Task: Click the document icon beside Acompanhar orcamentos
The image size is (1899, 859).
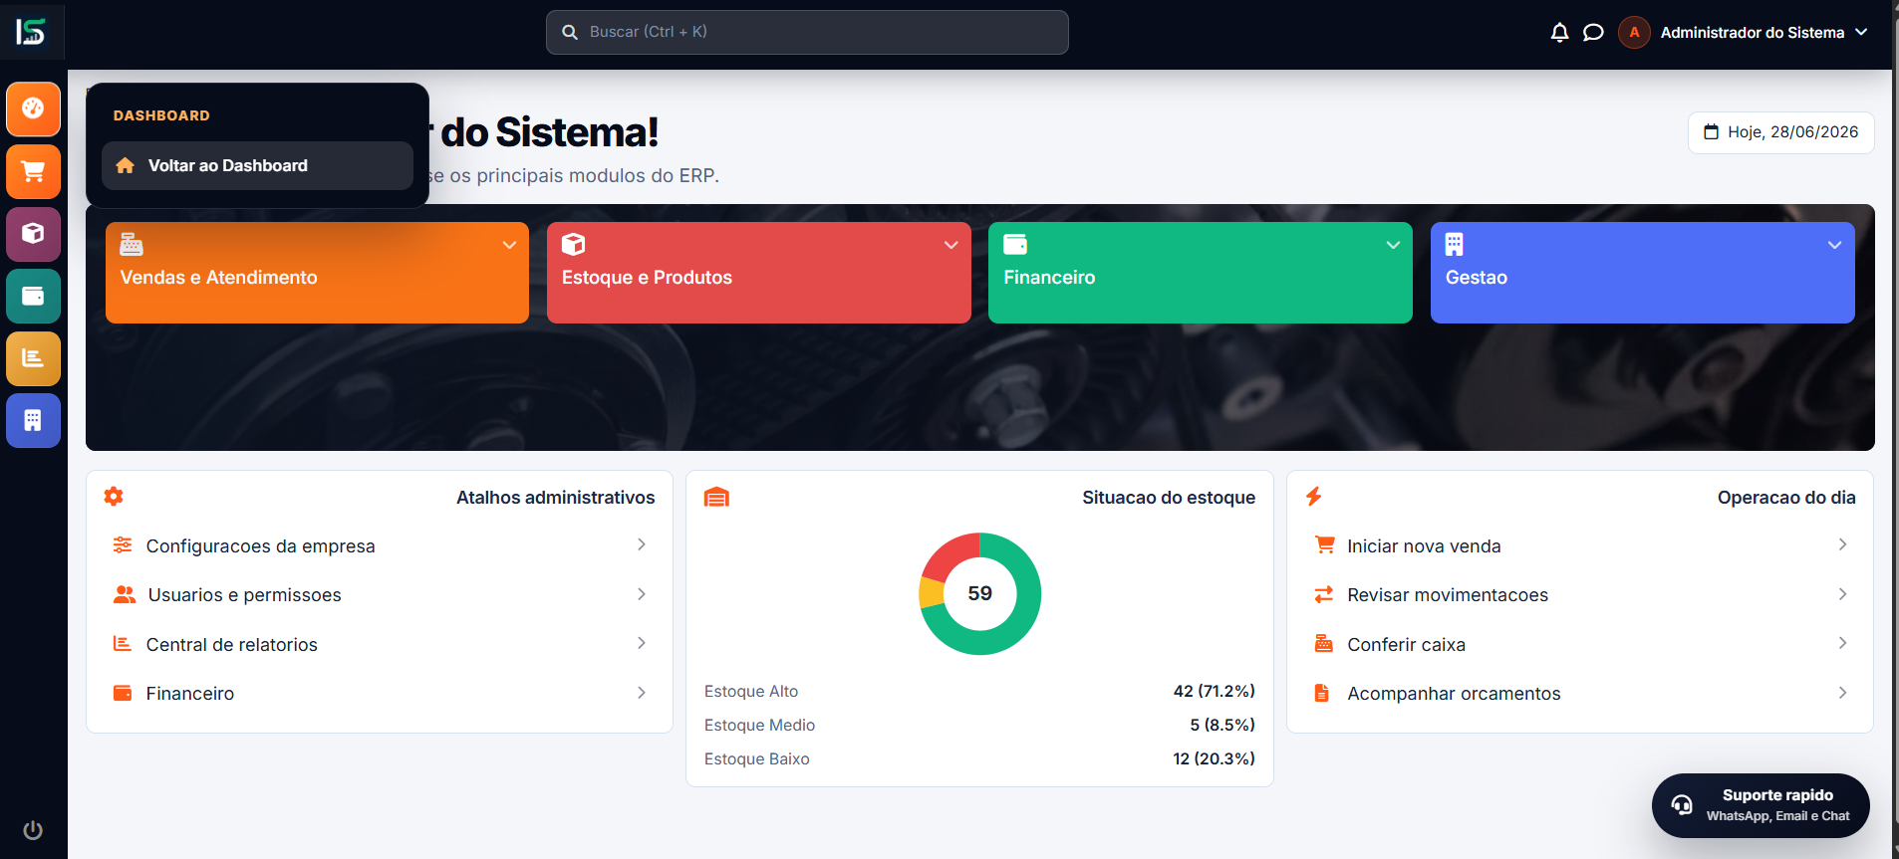Action: tap(1321, 693)
